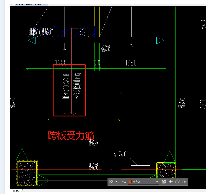Click the 1350 dimension value
The width and height of the screenshot is (206, 194).
(131, 63)
